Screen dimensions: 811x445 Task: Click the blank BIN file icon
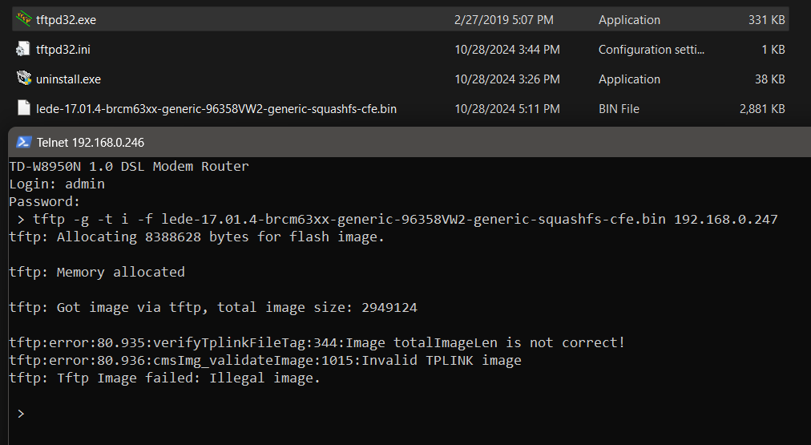pos(24,108)
